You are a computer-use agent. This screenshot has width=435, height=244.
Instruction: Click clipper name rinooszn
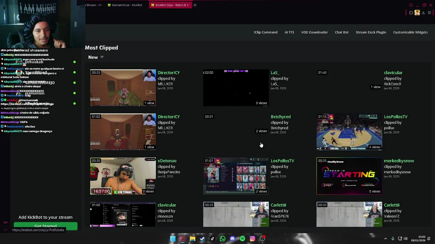[166, 216]
